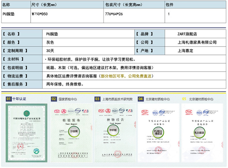Click the green emblem on 十环认证 certificate
228x168 pixels.
click(x=27, y=113)
